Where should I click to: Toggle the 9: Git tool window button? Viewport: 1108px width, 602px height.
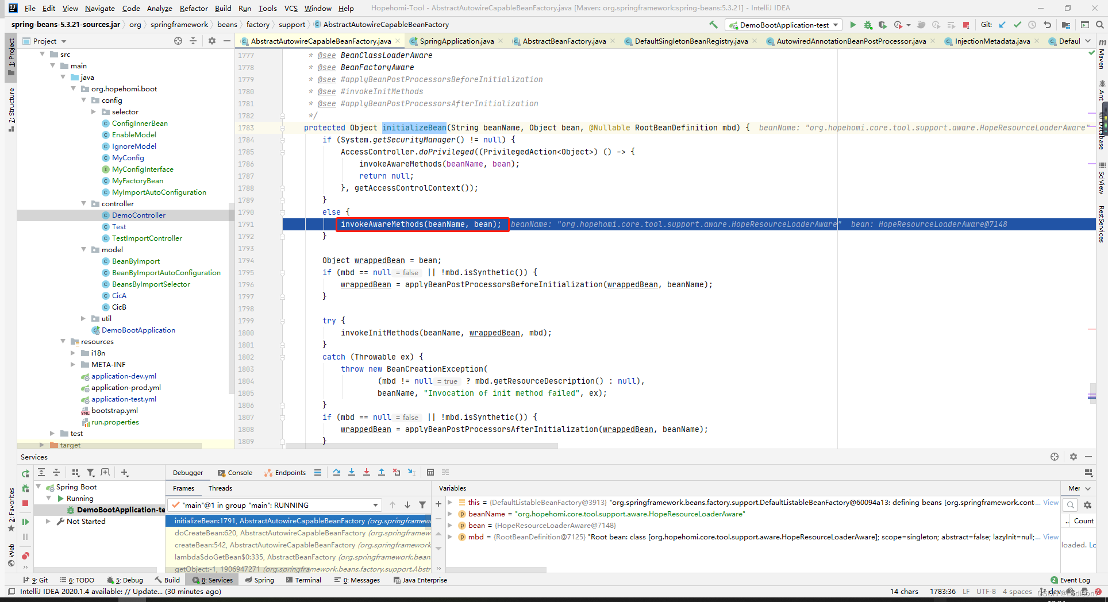point(36,580)
